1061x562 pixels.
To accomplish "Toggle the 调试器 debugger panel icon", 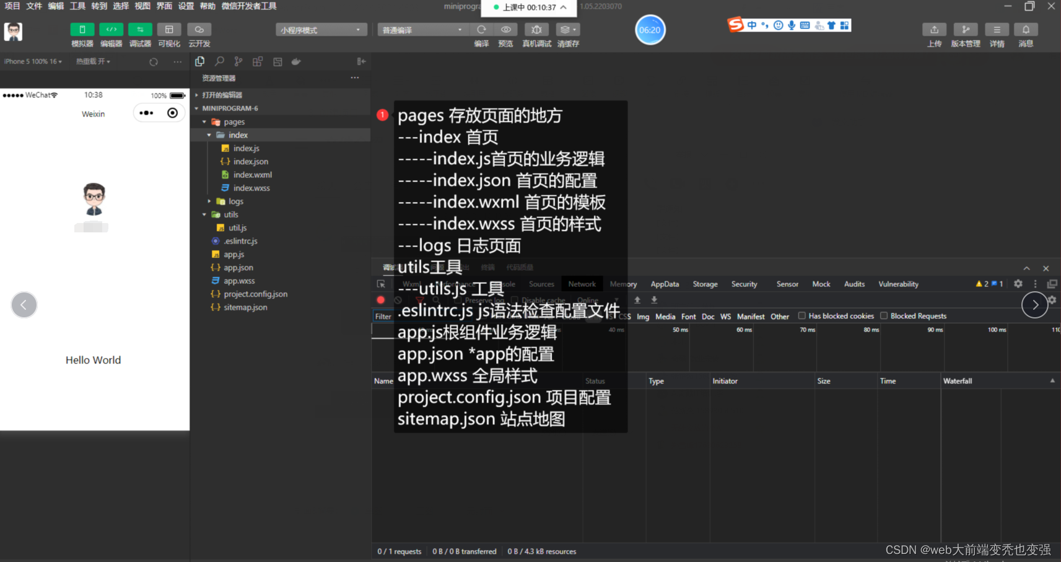I will [140, 29].
